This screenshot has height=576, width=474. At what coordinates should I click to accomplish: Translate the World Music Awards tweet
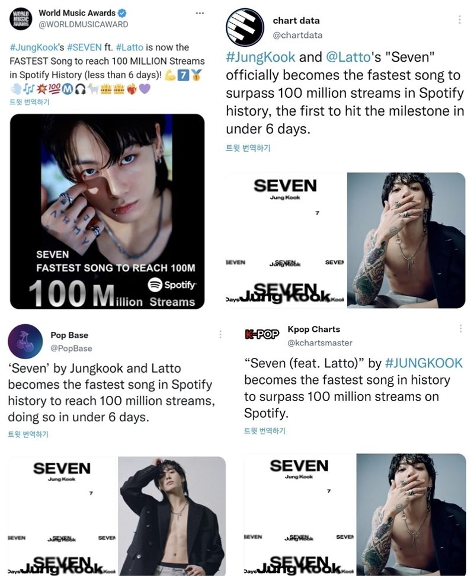pos(30,102)
